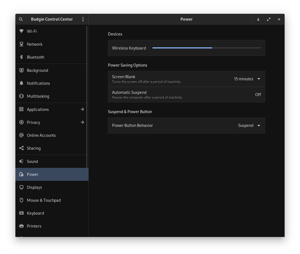This screenshot has height=254, width=300.
Task: Click the maximize window arrows button
Action: [x=269, y=19]
